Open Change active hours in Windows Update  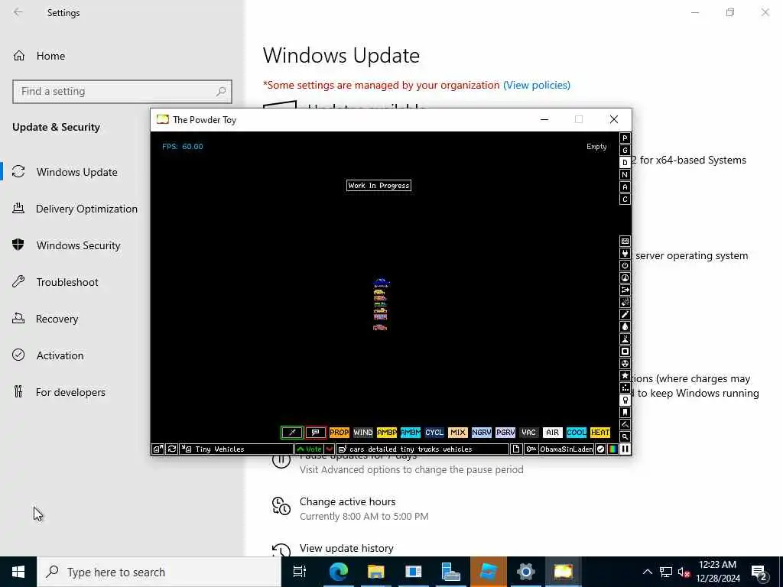(x=350, y=508)
